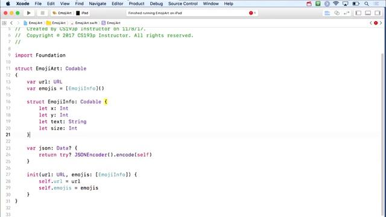Click the highlighted brace after EmojiInfo: Codable
Screen dimensions: 386x217
click(x=106, y=102)
